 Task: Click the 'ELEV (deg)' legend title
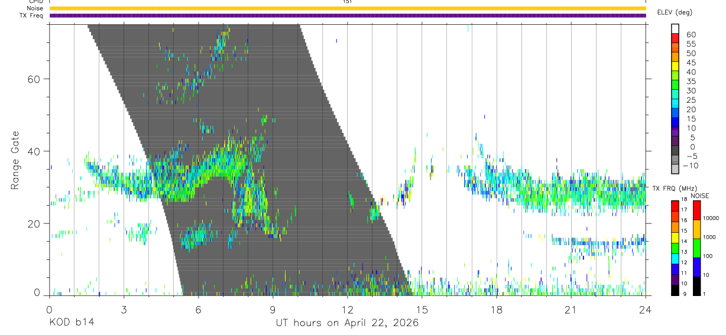(x=675, y=12)
